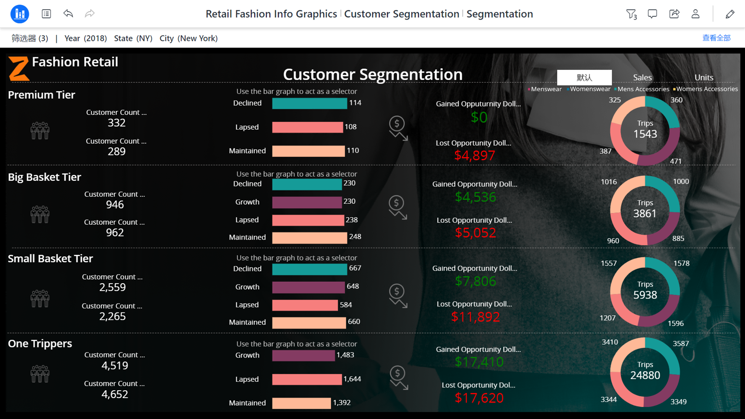The height and width of the screenshot is (419, 745).
Task: Click the Trips 1543 donut chart
Action: point(645,131)
